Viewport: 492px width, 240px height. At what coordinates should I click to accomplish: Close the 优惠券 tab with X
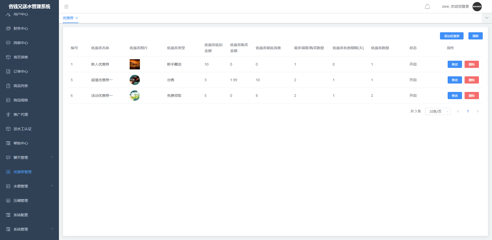[77, 18]
